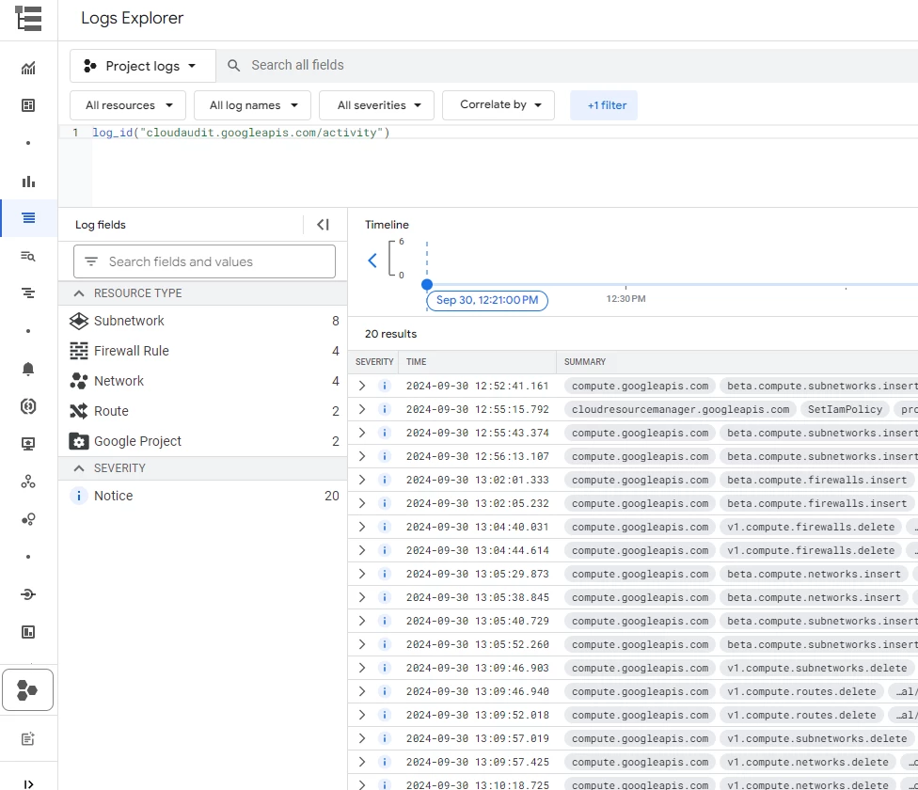This screenshot has width=918, height=790.
Task: Focus the Search fields and values box
Action: click(x=204, y=261)
